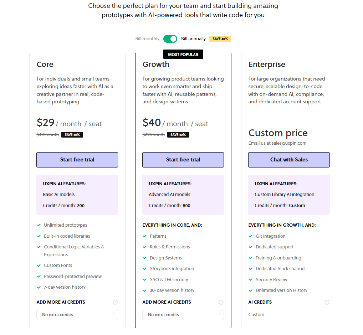Open Core plan extra credits dropdown
363x335 pixels.
77,315
